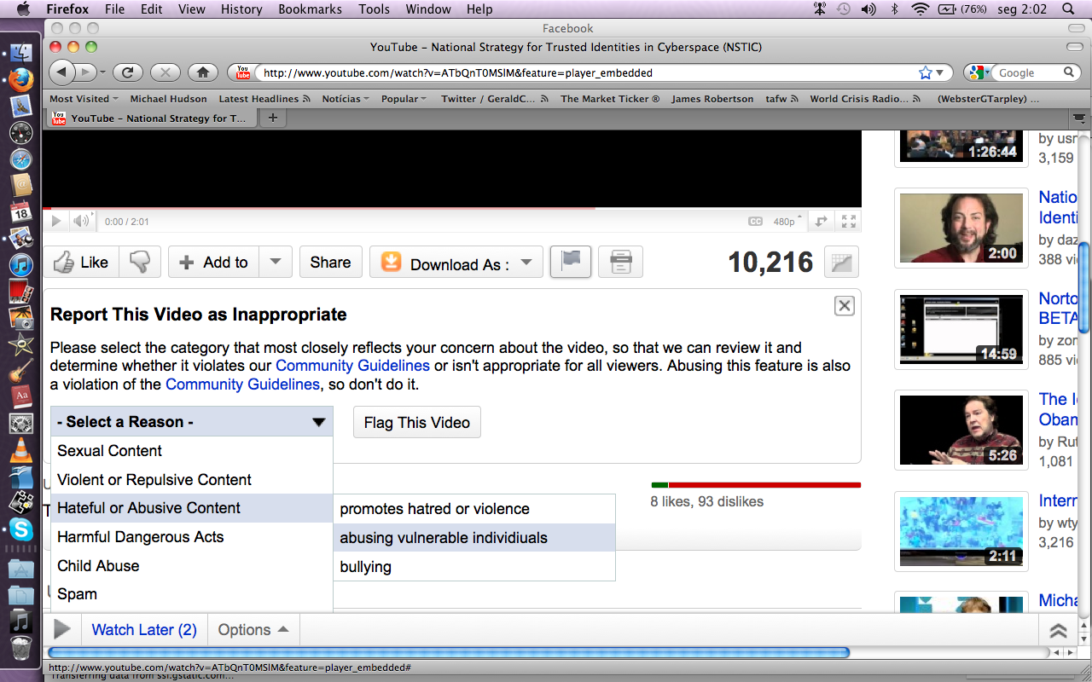Click the Add to button
The image size is (1092, 682).
(213, 263)
